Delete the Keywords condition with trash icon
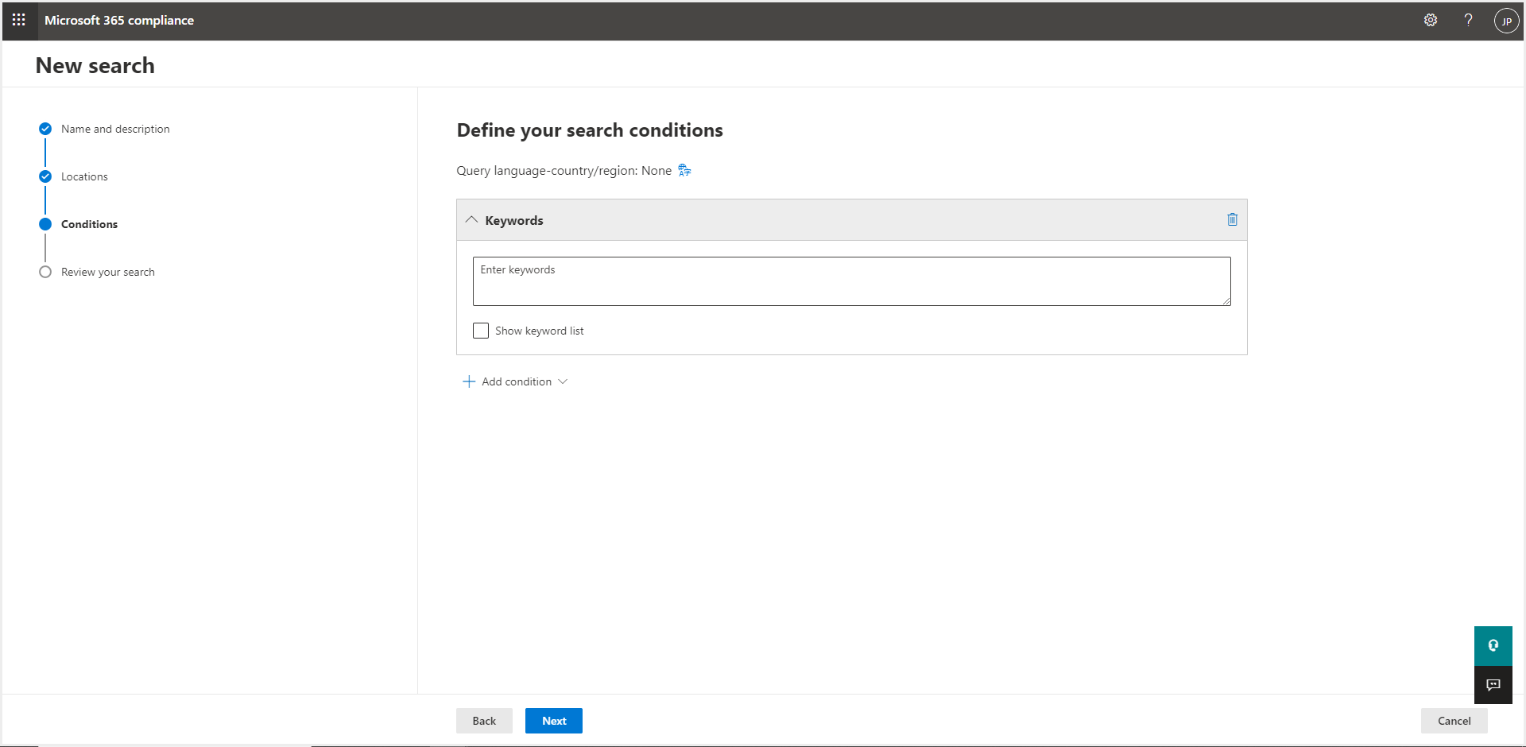The width and height of the screenshot is (1526, 747). click(x=1232, y=219)
